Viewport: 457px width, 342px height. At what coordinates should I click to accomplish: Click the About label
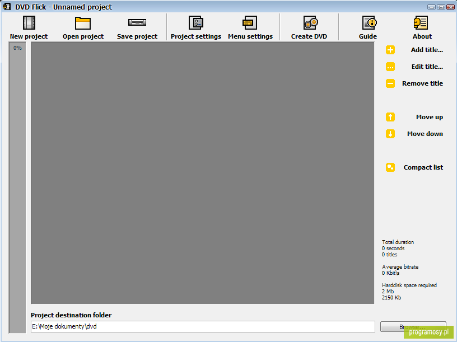point(422,36)
